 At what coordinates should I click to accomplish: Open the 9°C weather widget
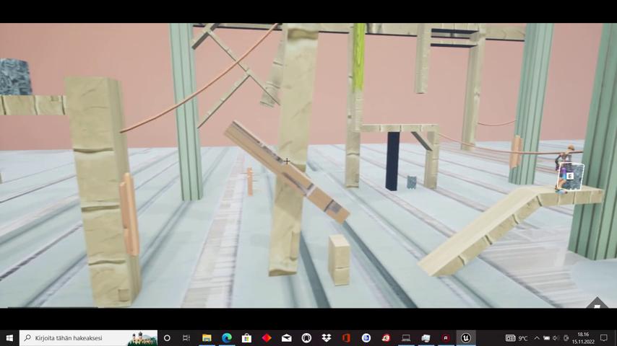(517, 337)
